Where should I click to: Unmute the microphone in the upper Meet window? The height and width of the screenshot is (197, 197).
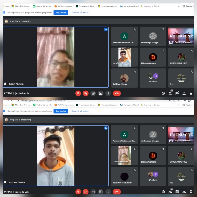tap(78, 93)
